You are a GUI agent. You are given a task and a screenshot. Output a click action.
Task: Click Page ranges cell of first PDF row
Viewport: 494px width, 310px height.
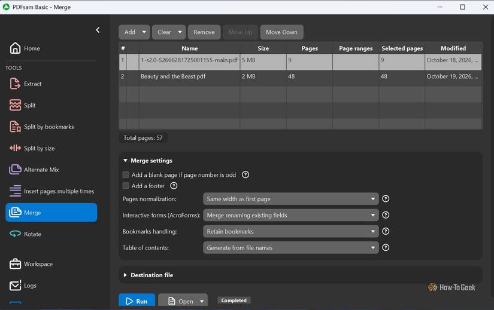pos(356,62)
